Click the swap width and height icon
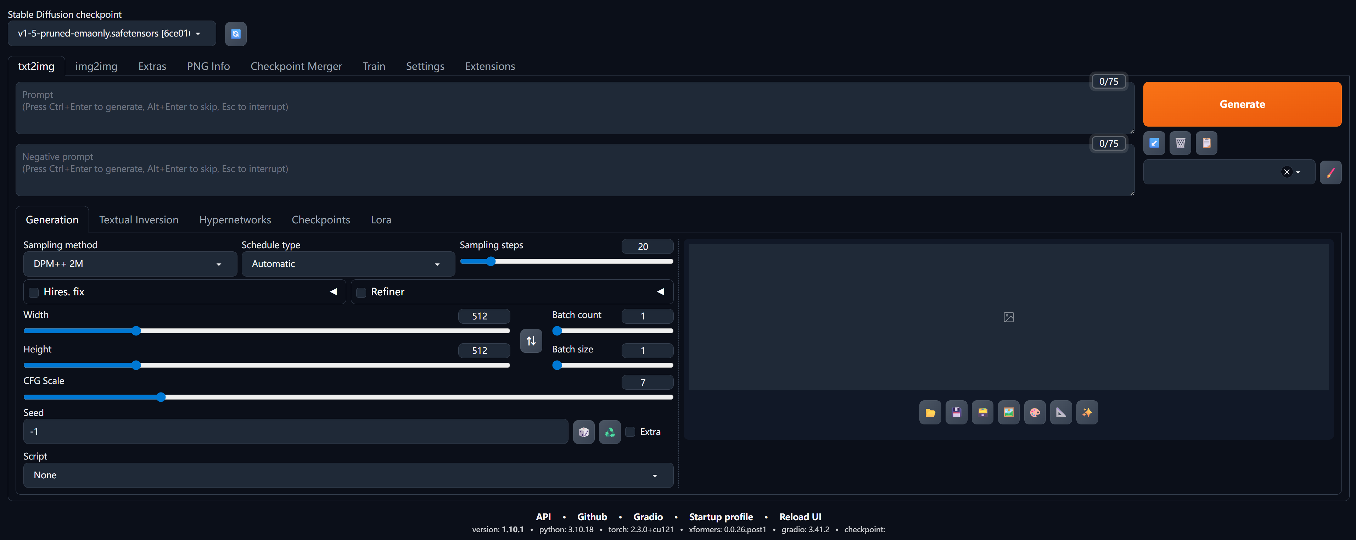Image resolution: width=1356 pixels, height=540 pixels. click(x=531, y=341)
